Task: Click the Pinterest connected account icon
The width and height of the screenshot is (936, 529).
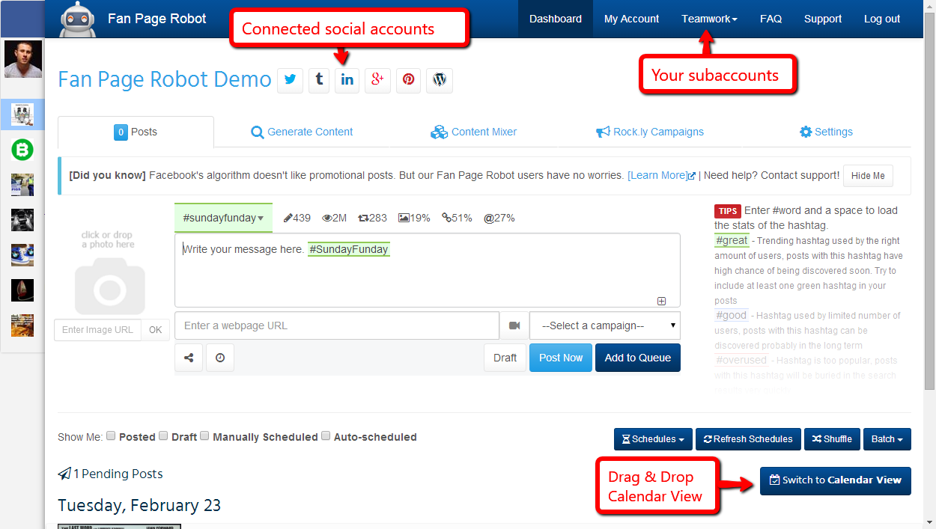Action: 409,80
